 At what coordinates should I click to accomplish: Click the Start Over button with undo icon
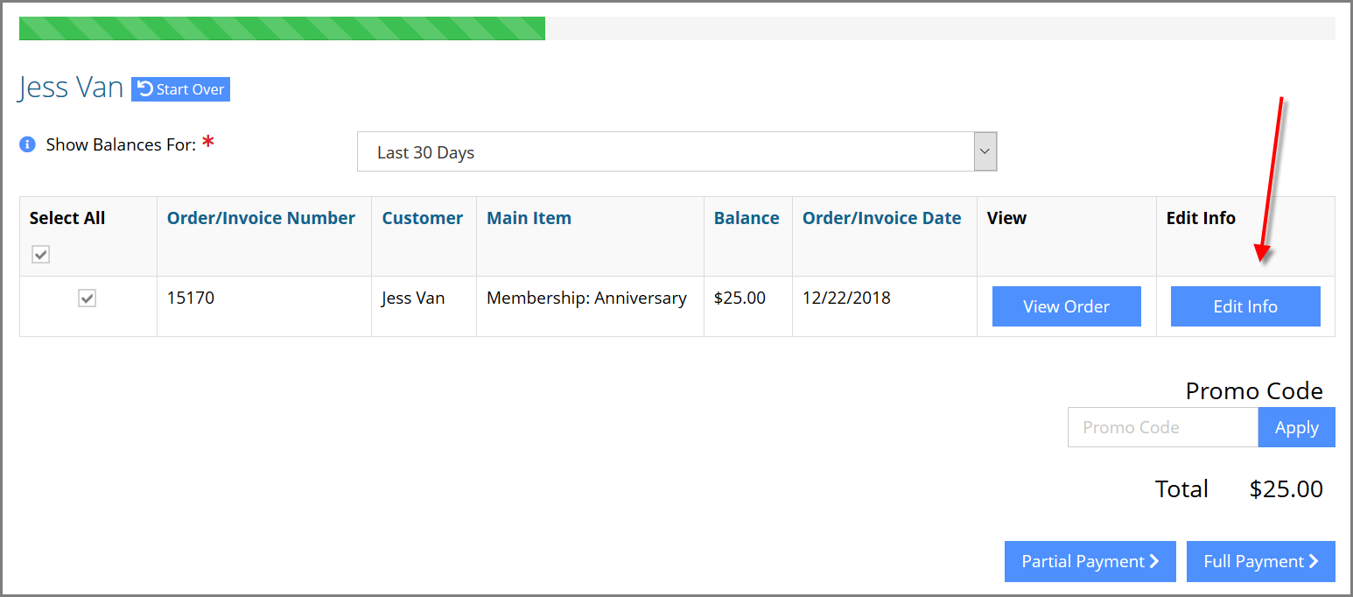tap(180, 89)
